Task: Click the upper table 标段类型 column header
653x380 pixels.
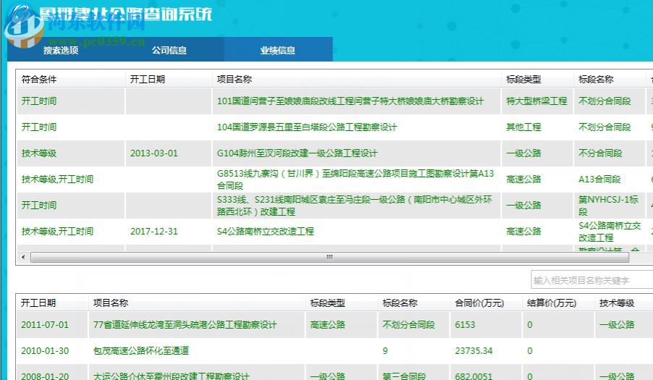Action: coord(537,79)
